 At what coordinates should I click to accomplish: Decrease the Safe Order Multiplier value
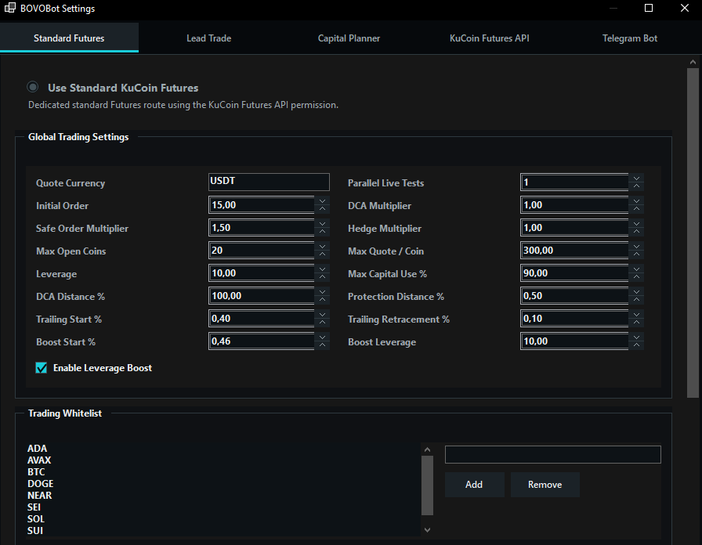322,223
